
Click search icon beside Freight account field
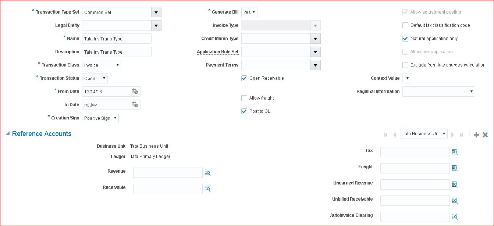[x=455, y=168]
